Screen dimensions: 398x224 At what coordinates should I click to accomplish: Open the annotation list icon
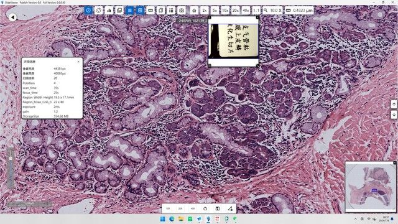(x=171, y=11)
